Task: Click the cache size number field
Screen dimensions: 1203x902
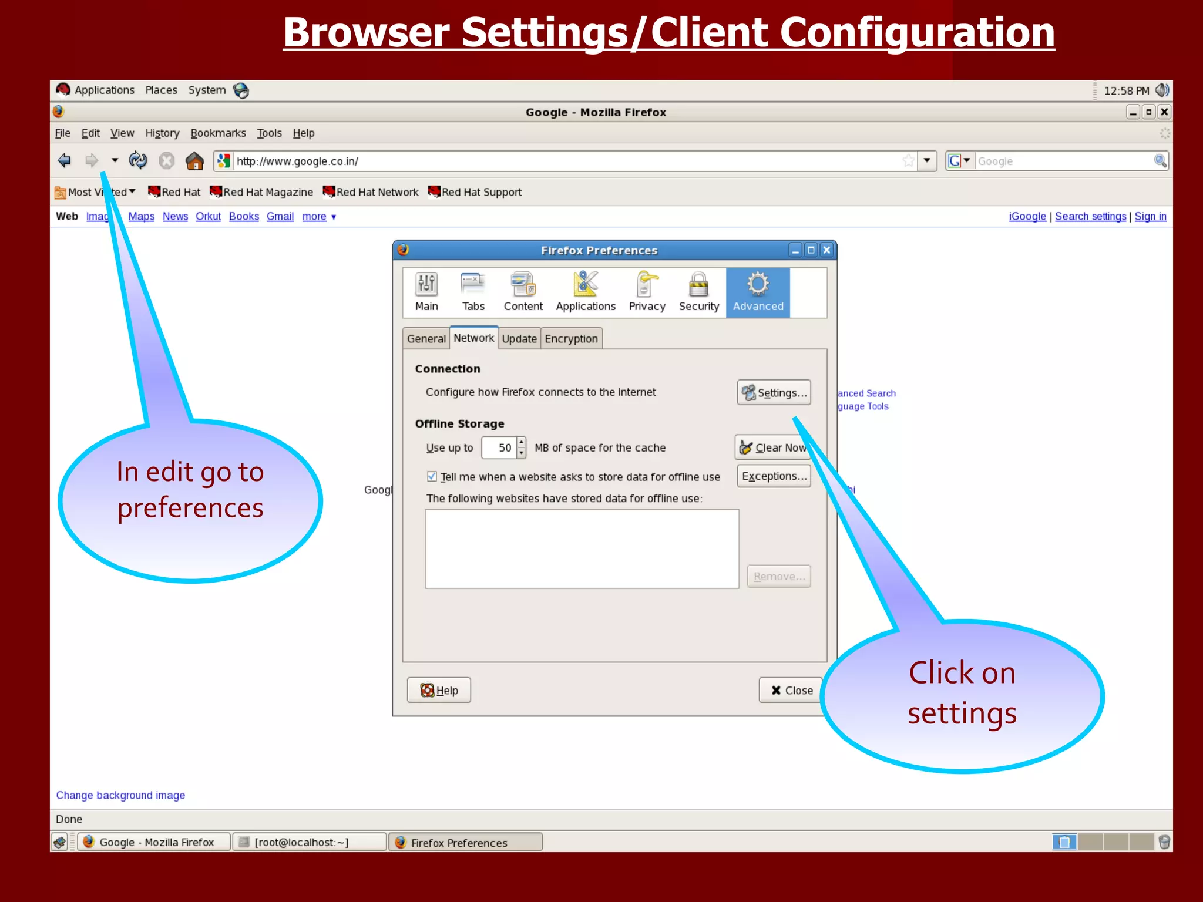Action: pyautogui.click(x=500, y=447)
